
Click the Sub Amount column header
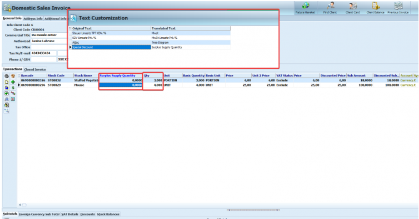[x=360, y=75]
